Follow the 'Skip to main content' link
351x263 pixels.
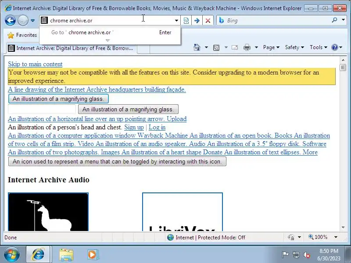point(35,64)
